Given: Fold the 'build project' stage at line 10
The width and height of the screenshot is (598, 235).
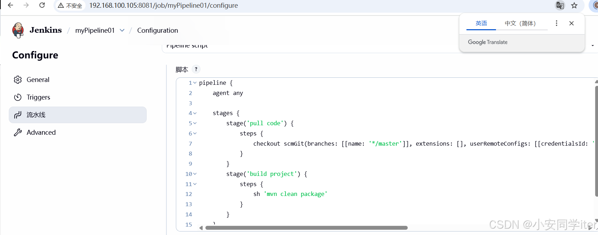Looking at the screenshot, I should [x=195, y=174].
